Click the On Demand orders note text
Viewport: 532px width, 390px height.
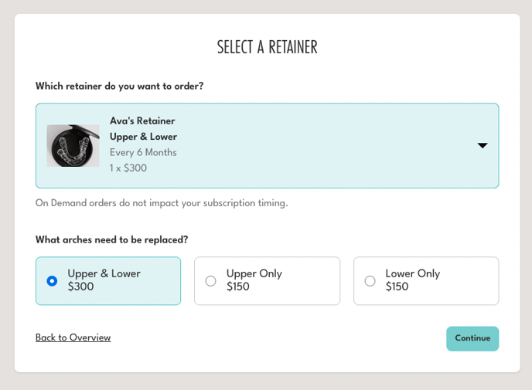pos(162,203)
